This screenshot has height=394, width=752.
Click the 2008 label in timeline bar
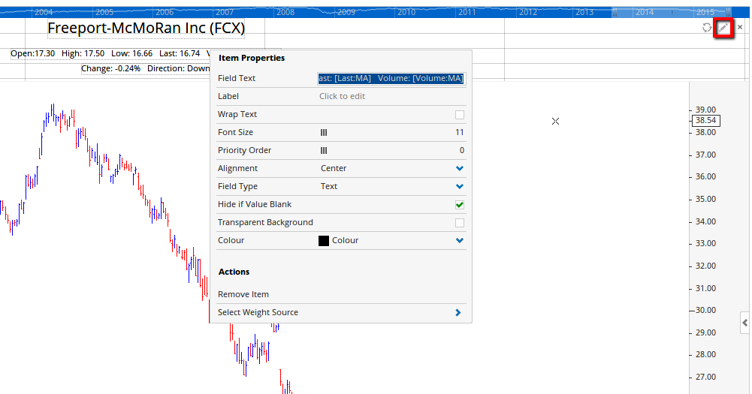point(285,12)
